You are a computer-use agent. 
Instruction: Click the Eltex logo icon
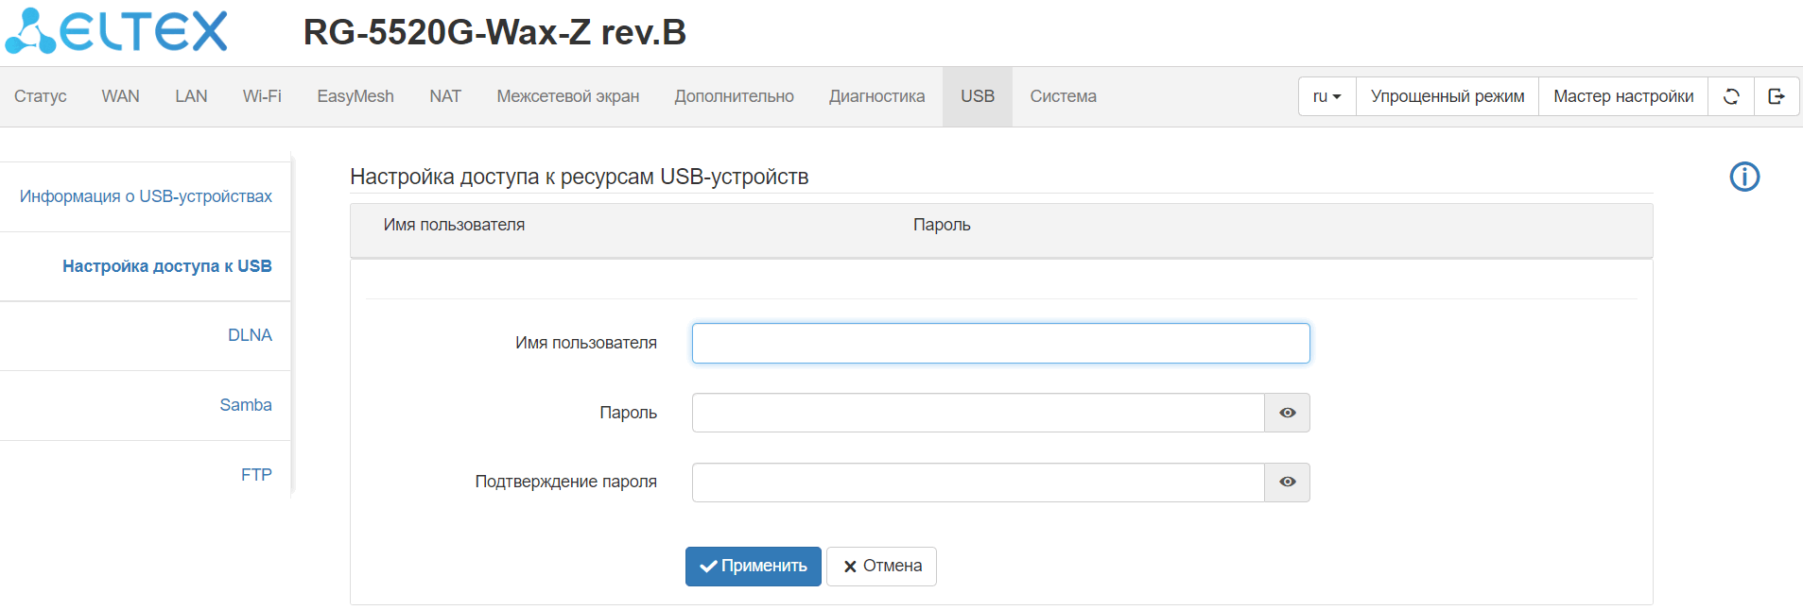click(x=115, y=31)
